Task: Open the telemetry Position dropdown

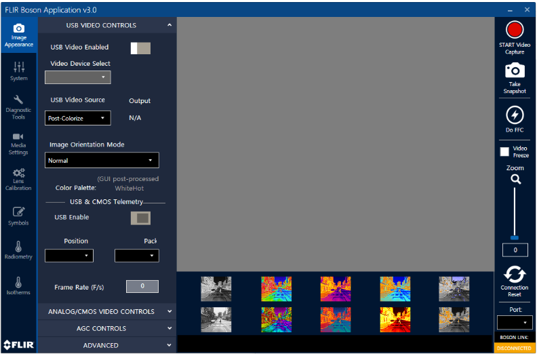Action: click(69, 256)
